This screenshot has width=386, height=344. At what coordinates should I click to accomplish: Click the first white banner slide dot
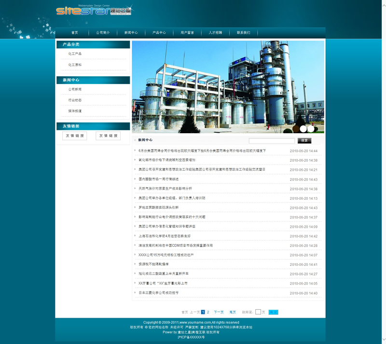coord(303,129)
